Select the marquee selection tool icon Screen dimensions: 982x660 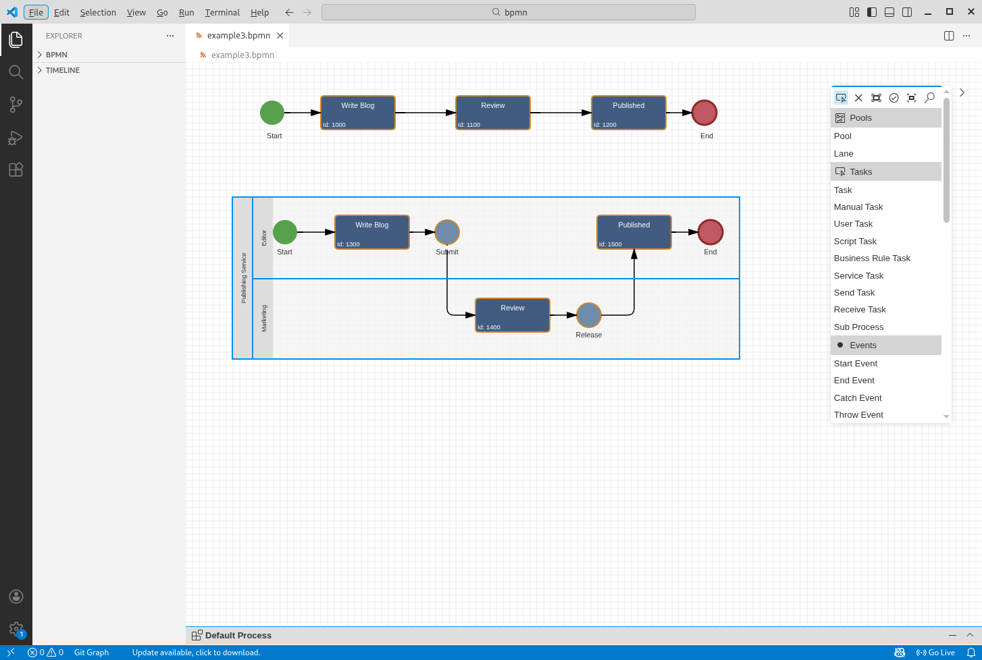[x=876, y=98]
